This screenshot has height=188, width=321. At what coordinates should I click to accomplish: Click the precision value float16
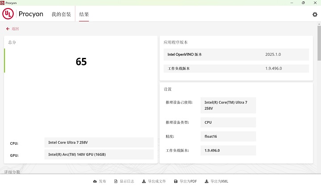228,136
